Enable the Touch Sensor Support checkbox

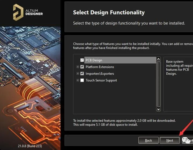[x=82, y=80]
